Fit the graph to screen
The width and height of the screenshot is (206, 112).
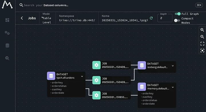pyautogui.click(x=202, y=44)
